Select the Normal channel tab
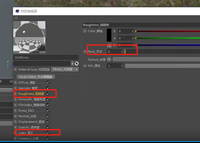This screenshot has width=200, height=143. click(x=27, y=116)
